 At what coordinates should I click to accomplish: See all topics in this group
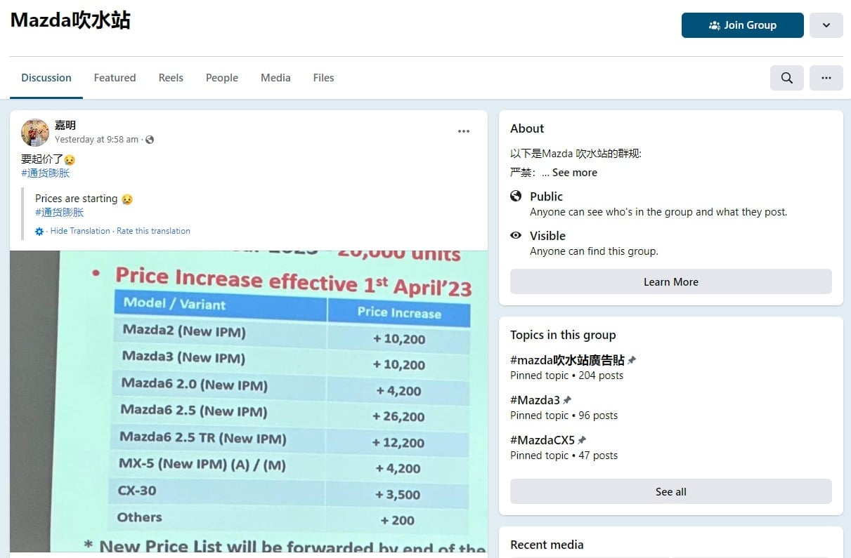point(671,492)
